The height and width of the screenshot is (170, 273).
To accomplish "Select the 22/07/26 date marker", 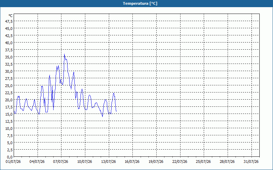I will tap(180, 162).
